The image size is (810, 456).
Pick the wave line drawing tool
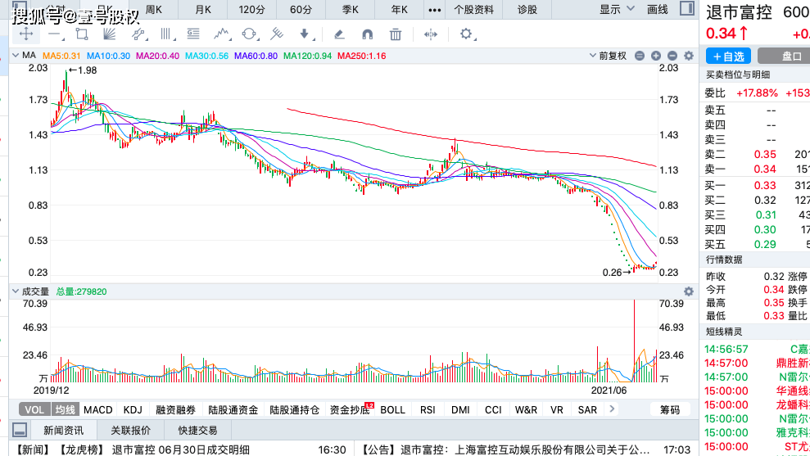(x=222, y=34)
